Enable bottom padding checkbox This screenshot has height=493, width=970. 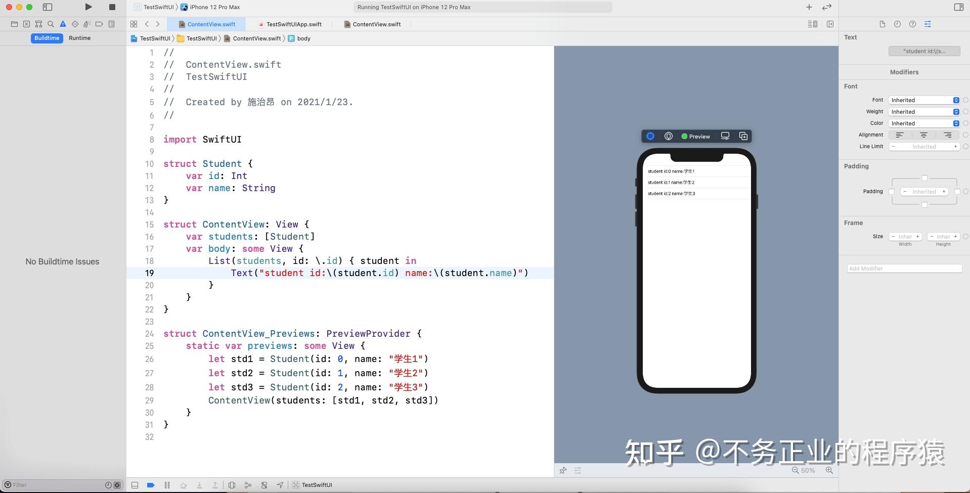(924, 205)
